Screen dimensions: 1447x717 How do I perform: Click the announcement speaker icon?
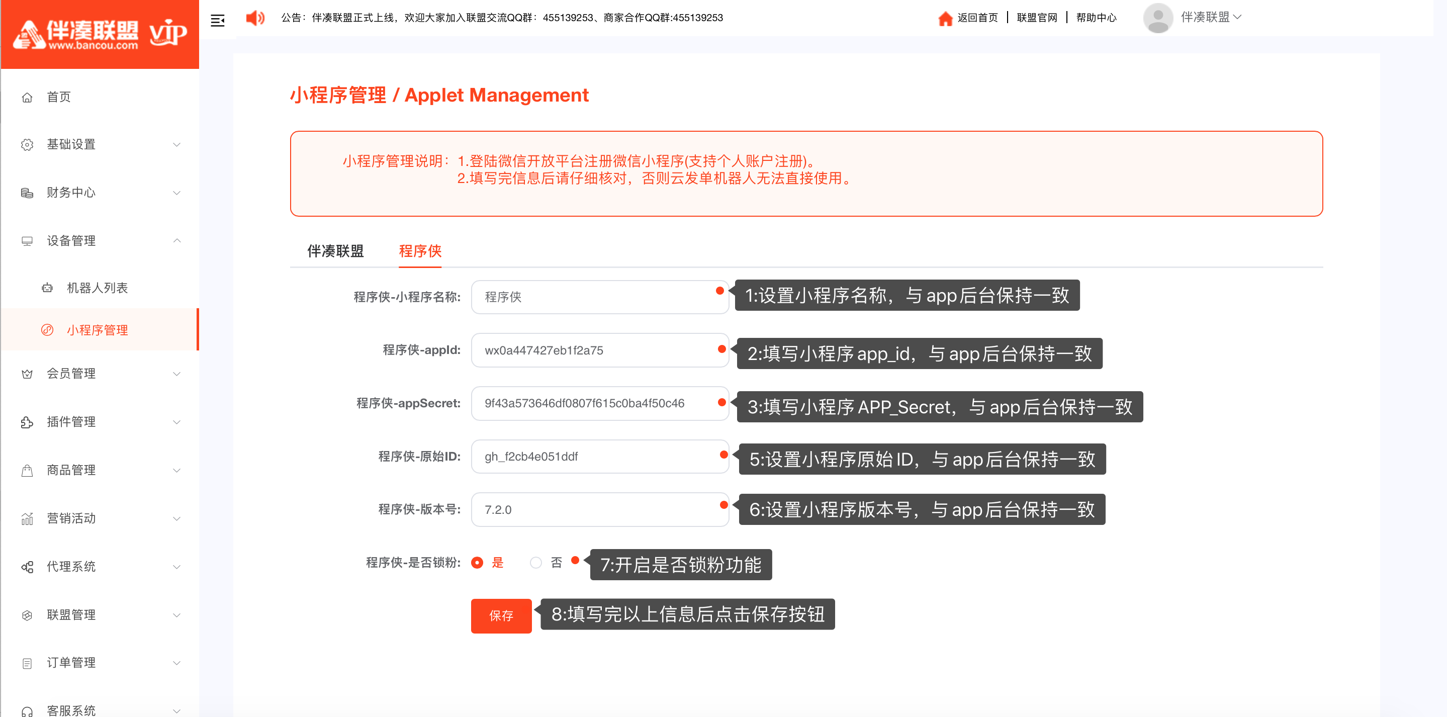255,18
